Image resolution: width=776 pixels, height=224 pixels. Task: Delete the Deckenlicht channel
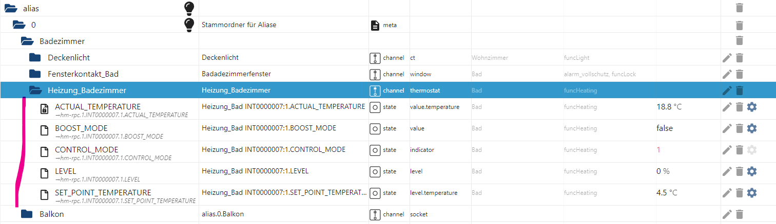tap(739, 58)
